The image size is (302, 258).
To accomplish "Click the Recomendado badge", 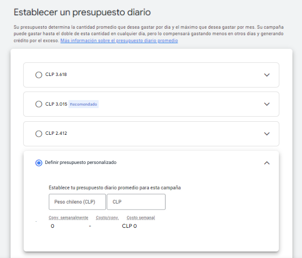I will pos(84,104).
